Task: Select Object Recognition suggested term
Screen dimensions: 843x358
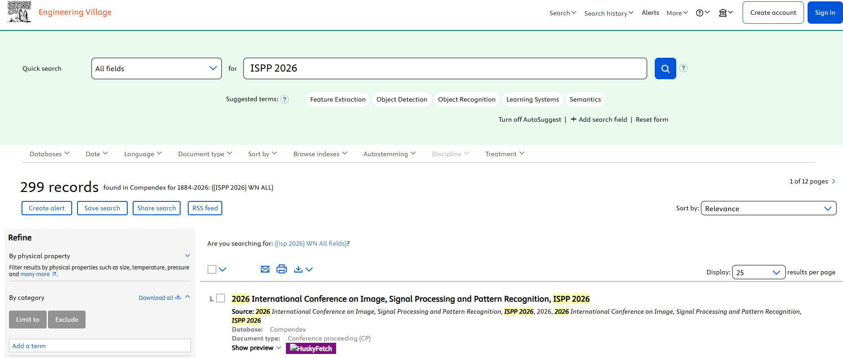Action: (x=467, y=99)
